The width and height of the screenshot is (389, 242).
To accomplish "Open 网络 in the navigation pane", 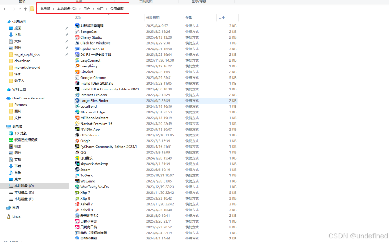I will [15, 208].
